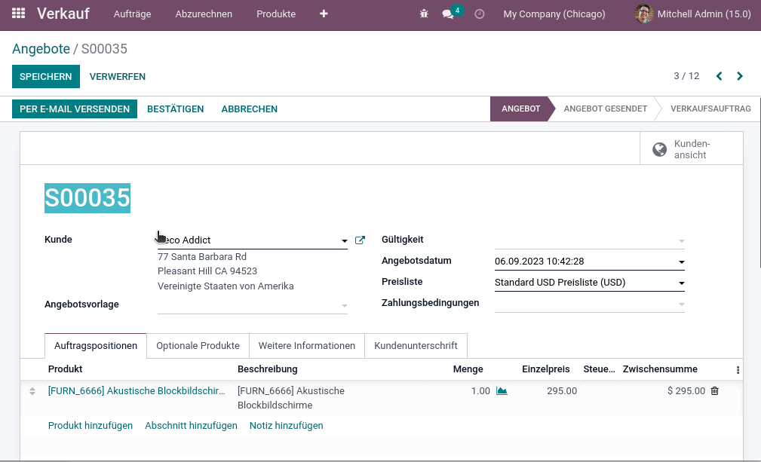Open the apps grid menu
Image resolution: width=761 pixels, height=462 pixels.
click(x=18, y=14)
